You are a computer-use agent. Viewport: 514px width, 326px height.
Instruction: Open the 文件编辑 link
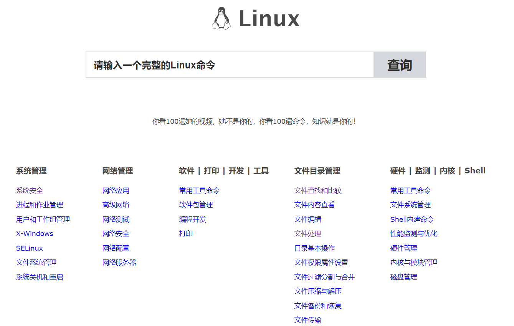[x=308, y=220]
